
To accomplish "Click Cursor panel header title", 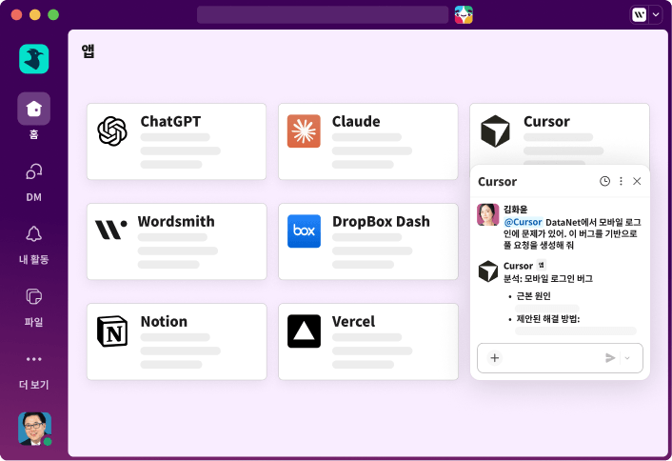I will tap(497, 181).
